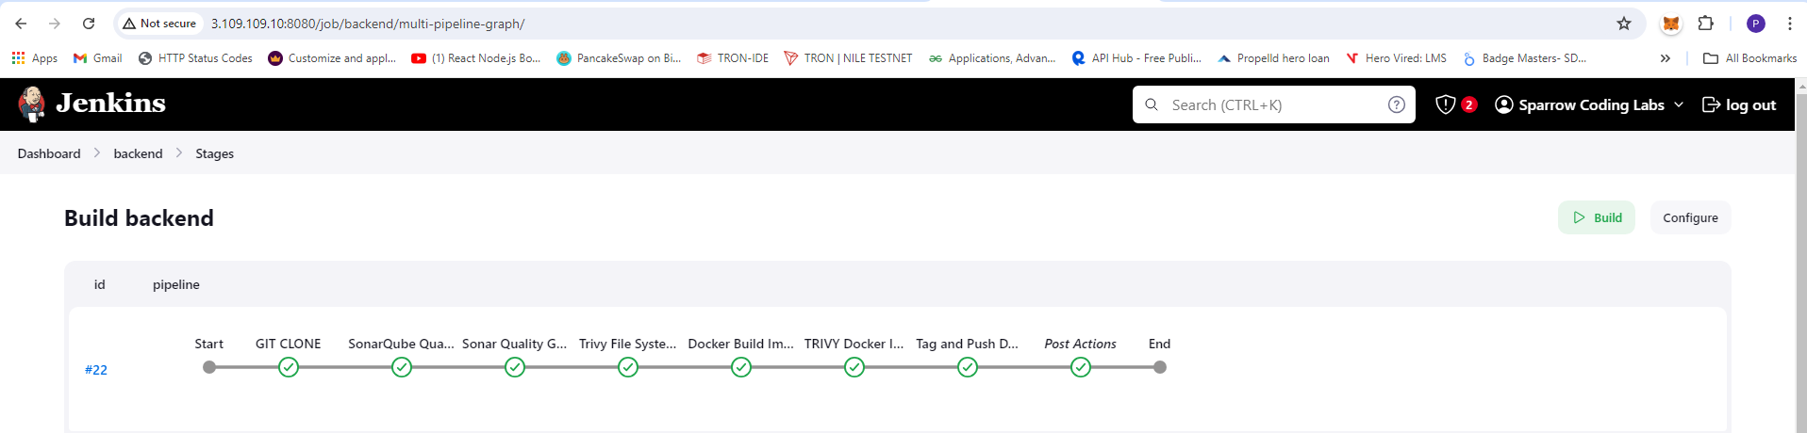The image size is (1807, 433).
Task: Select the SonarQube Quality stage node
Action: [402, 367]
